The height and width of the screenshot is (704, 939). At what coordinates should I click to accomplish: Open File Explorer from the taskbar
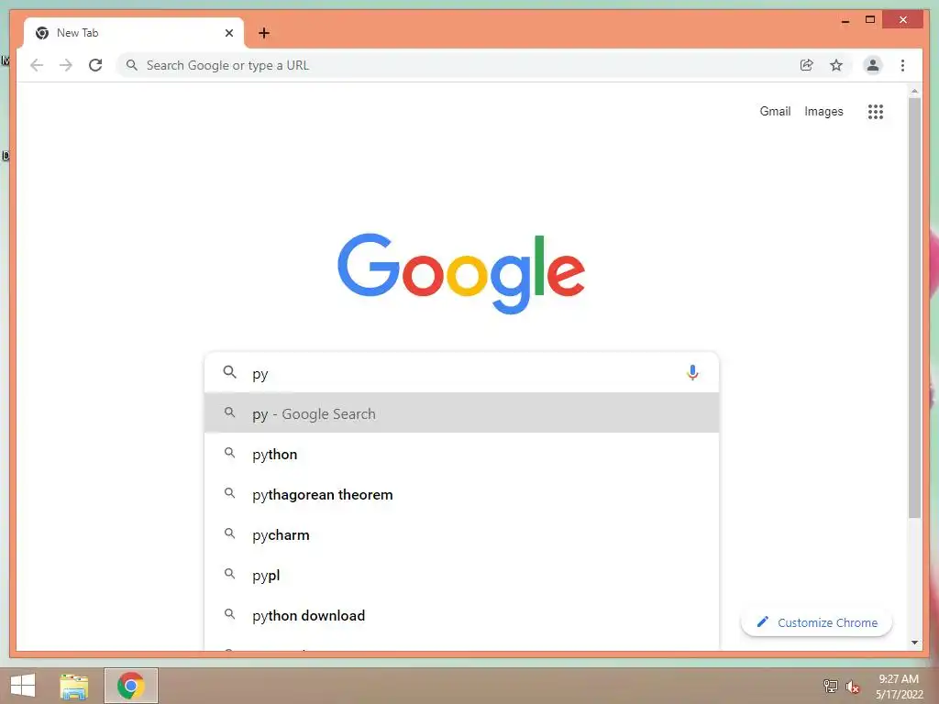coord(73,686)
